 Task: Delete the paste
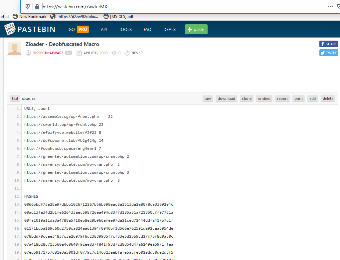pos(328,99)
